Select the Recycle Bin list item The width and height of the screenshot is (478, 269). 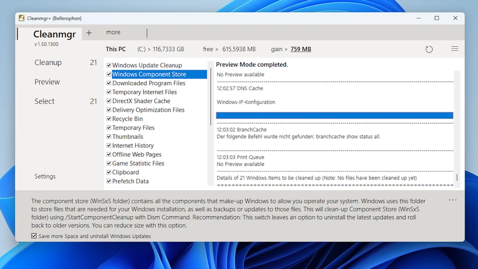point(127,119)
